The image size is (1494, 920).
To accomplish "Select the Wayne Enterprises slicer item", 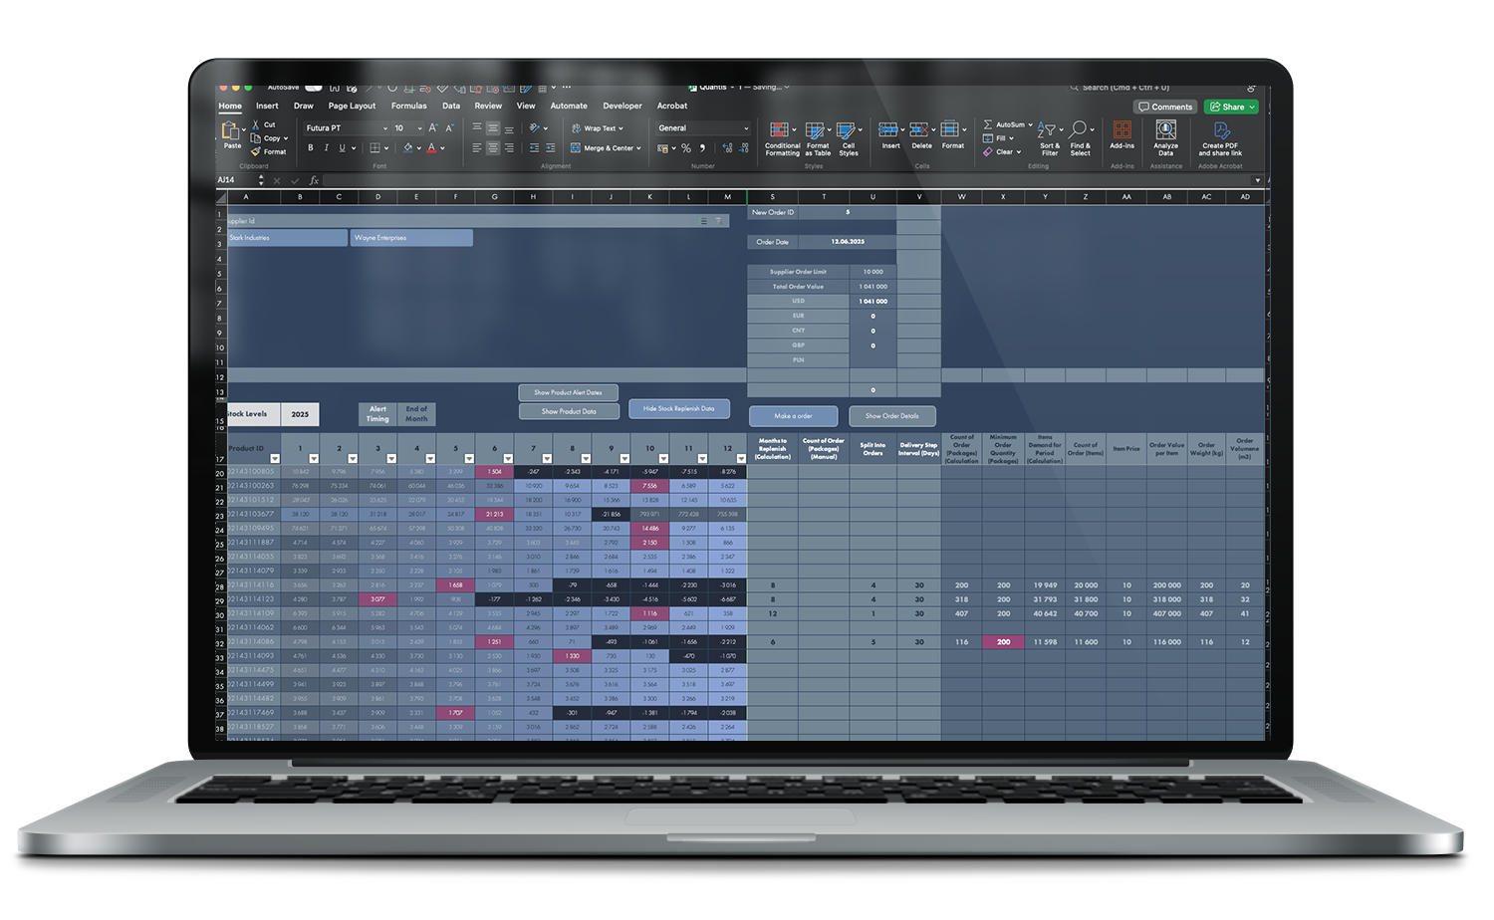I will (411, 238).
